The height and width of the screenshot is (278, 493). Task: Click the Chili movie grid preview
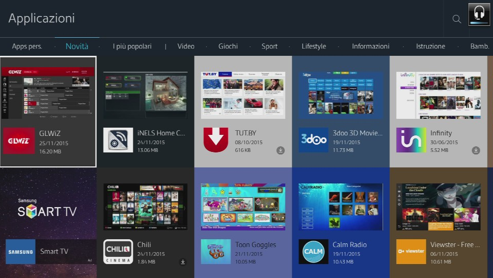[x=145, y=207]
